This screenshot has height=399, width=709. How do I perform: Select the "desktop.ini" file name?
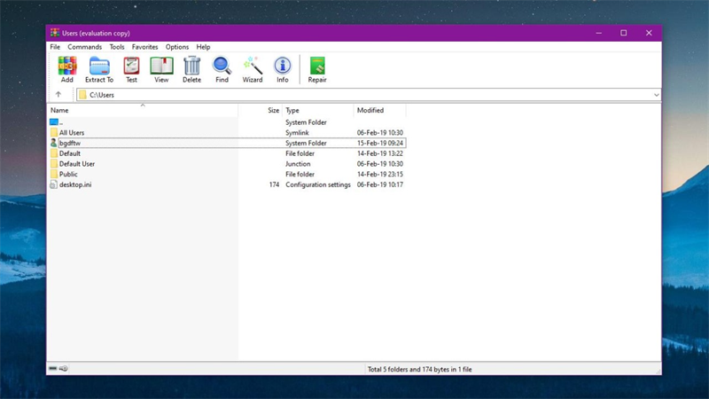(75, 184)
